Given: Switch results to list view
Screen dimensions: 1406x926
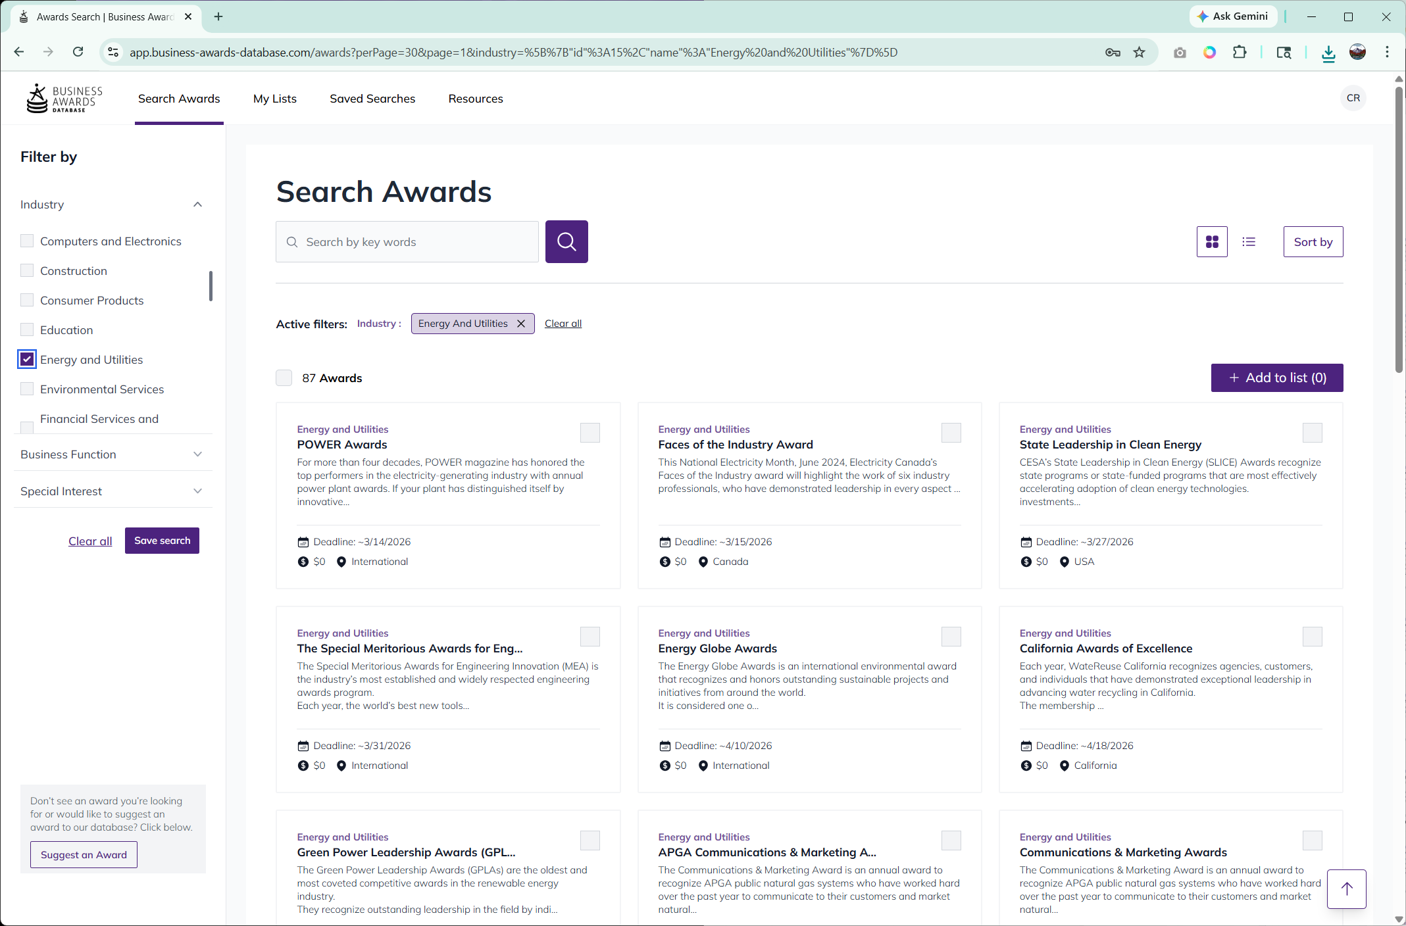Looking at the screenshot, I should coord(1248,241).
